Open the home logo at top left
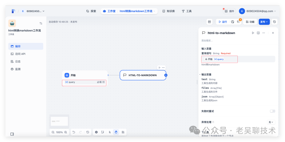 pyautogui.click(x=14, y=11)
